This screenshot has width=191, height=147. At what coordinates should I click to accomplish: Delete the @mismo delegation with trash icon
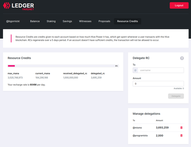pos(181,127)
